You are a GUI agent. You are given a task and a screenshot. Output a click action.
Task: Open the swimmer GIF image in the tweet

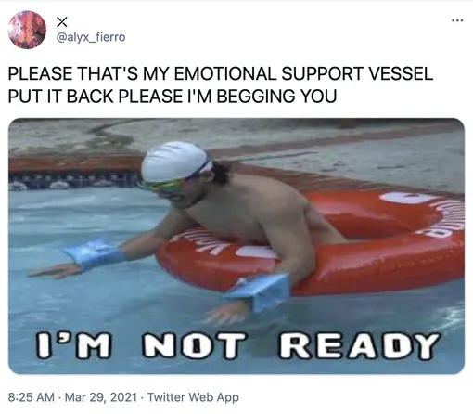pyautogui.click(x=236, y=246)
